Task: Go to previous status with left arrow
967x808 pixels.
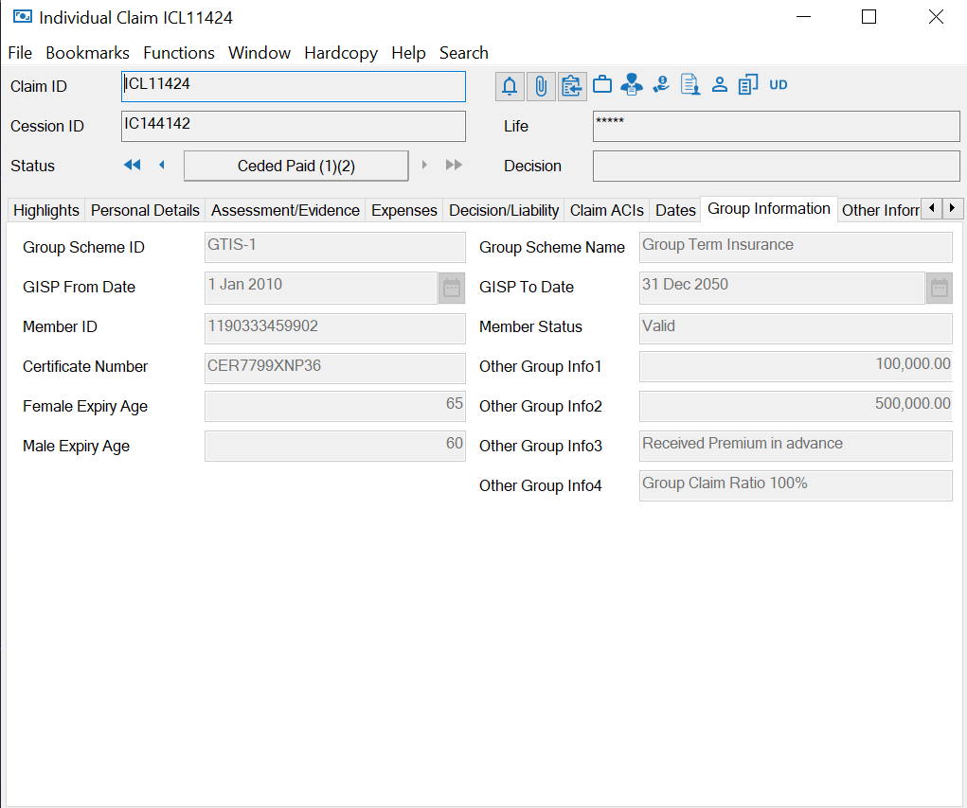Action: click(161, 166)
